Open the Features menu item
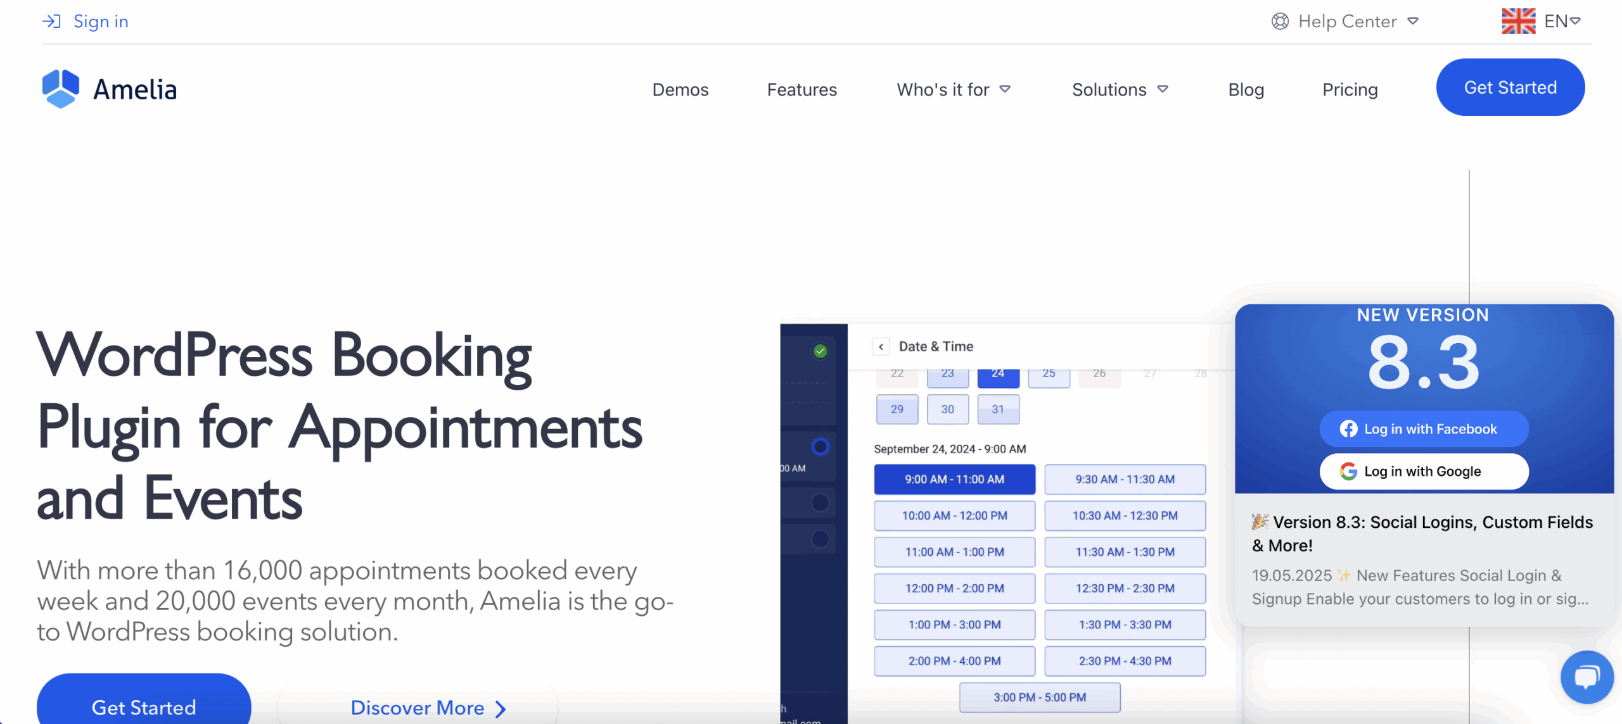1622x724 pixels. pos(802,90)
